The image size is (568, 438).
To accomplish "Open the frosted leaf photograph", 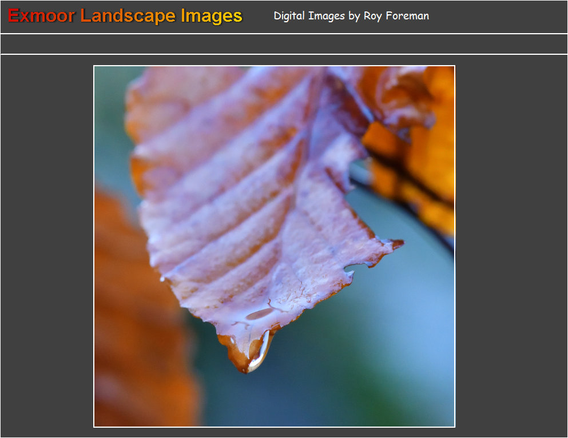I will [x=274, y=246].
